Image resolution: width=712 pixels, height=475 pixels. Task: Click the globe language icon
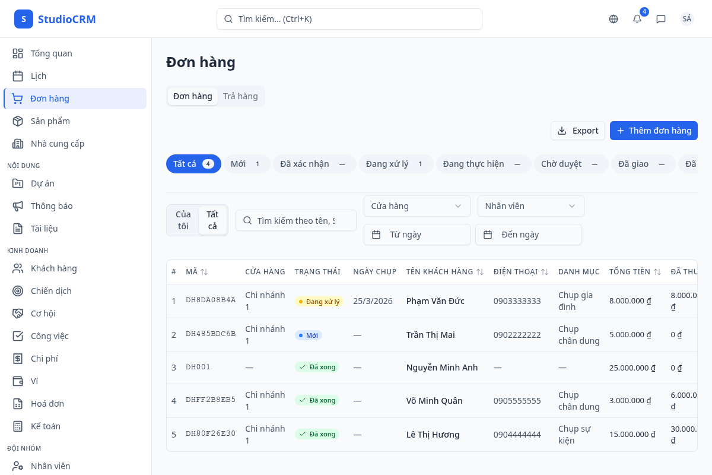pyautogui.click(x=613, y=18)
